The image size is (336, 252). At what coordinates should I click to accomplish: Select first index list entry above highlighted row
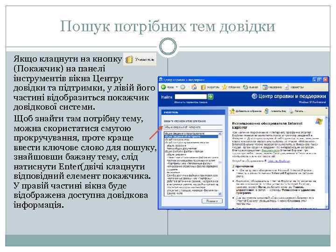click(x=191, y=133)
